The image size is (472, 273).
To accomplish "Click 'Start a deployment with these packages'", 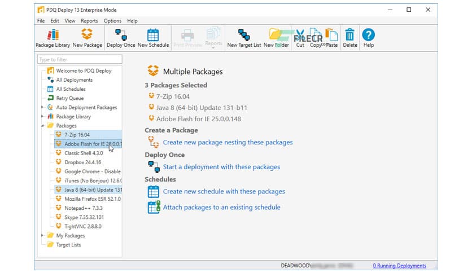I will point(221,166).
